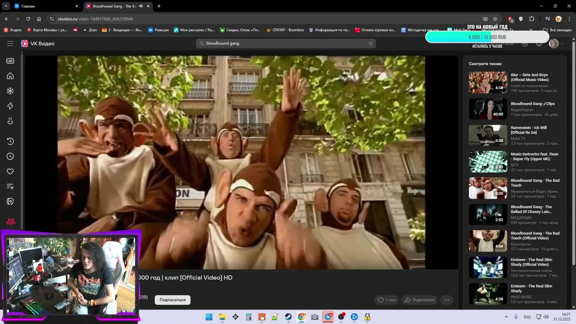Open the browser extensions puzzle icon
Image resolution: width=576 pixels, height=324 pixels.
[x=532, y=19]
